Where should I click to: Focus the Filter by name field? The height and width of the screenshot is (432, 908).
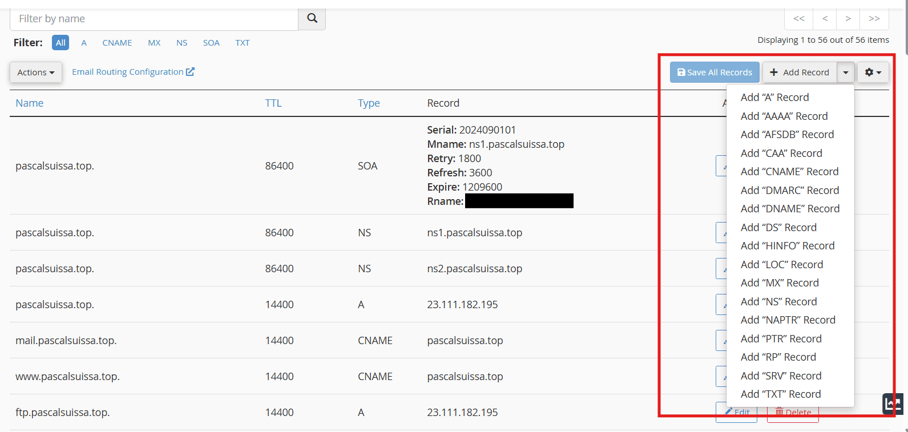click(154, 19)
